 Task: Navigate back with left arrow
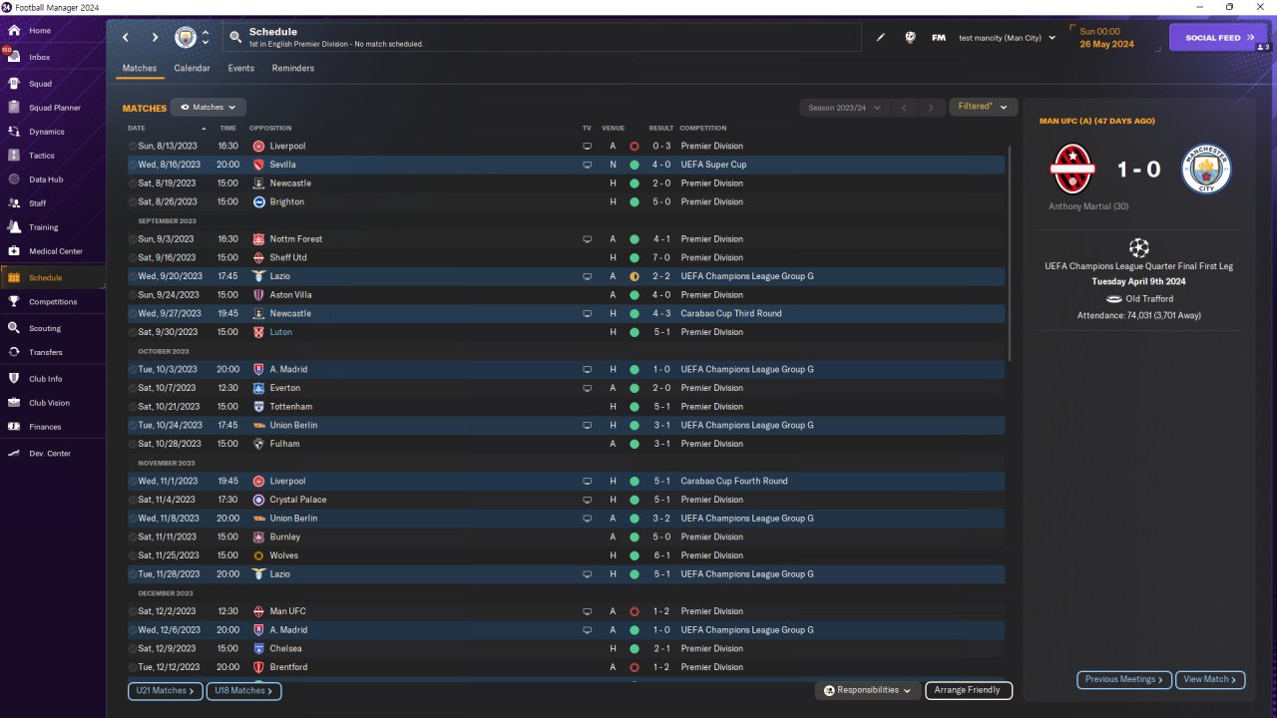(x=126, y=37)
